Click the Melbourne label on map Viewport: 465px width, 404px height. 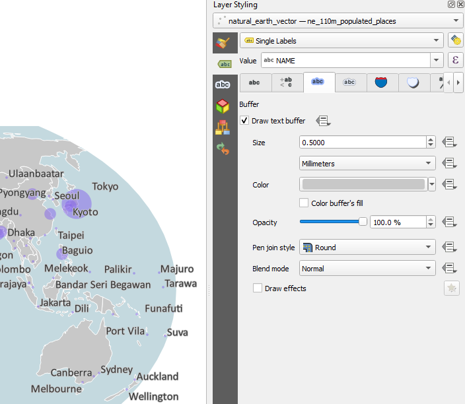tap(56, 389)
